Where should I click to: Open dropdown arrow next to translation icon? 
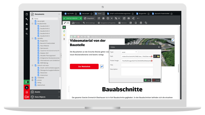pyautogui.click(x=119, y=18)
